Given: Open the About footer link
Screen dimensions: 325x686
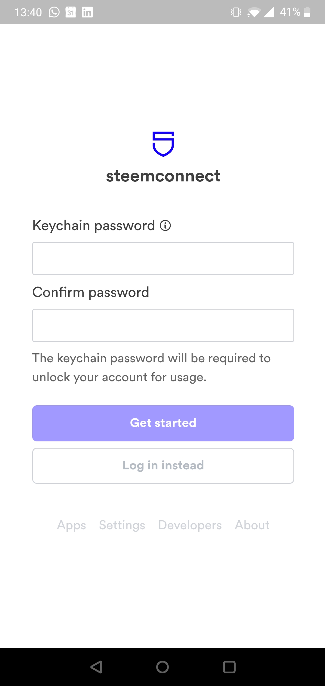Looking at the screenshot, I should pyautogui.click(x=252, y=525).
